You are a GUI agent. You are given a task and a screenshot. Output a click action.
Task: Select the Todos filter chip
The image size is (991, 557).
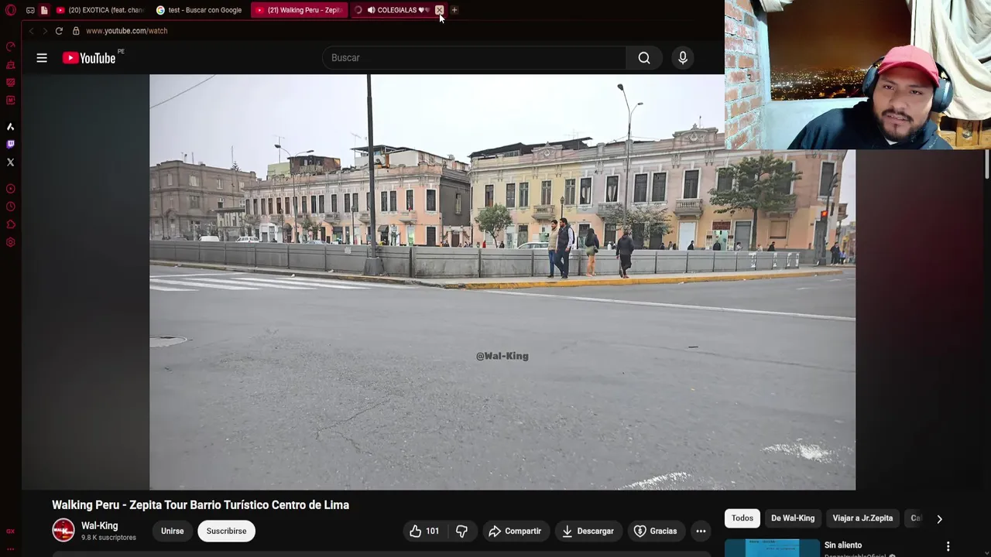[742, 518]
